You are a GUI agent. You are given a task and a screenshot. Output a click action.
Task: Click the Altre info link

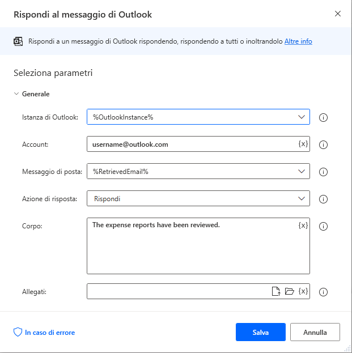pos(298,41)
